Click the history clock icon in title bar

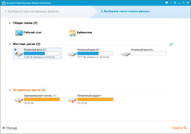[171, 3]
